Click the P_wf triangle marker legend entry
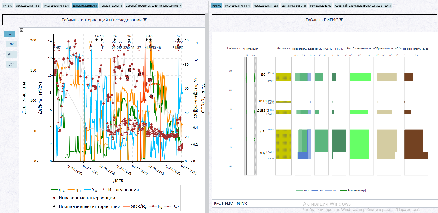The image size is (438, 213). (172, 207)
